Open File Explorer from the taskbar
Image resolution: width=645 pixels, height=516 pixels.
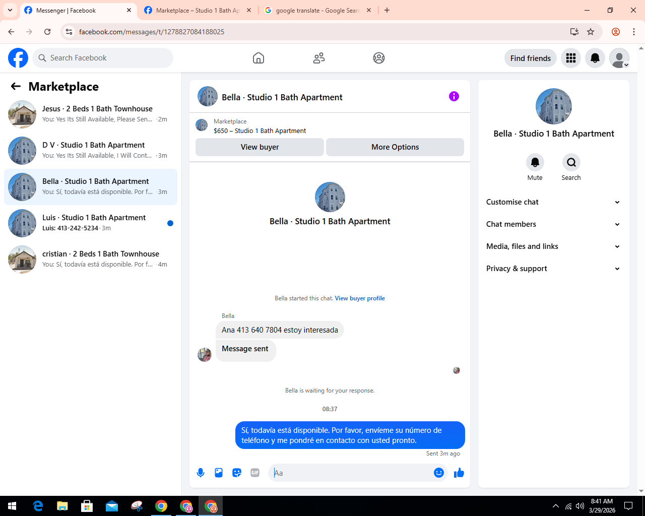[x=62, y=506]
